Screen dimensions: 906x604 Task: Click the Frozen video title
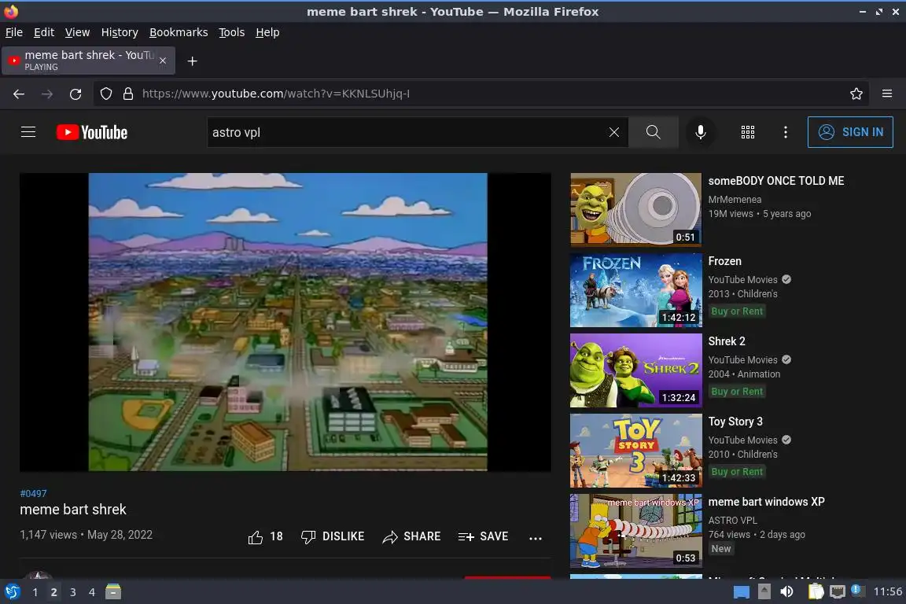(x=724, y=261)
